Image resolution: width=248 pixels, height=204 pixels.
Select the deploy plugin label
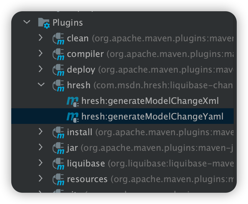click(x=81, y=70)
